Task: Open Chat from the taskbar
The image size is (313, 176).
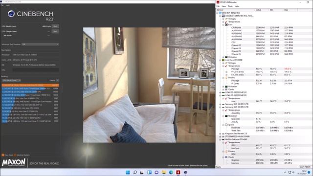Action: point(156,172)
